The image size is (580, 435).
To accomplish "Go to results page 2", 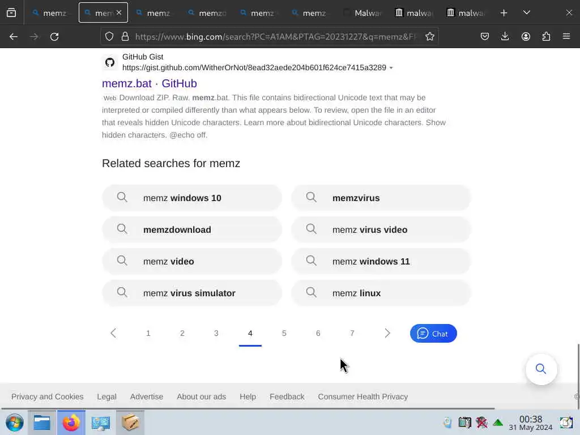I will pyautogui.click(x=182, y=333).
